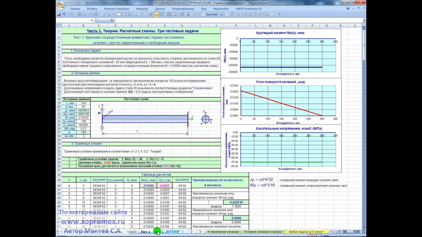This screenshot has width=422, height=237.
Task: Open the round Office button menu
Action: (61, 5)
